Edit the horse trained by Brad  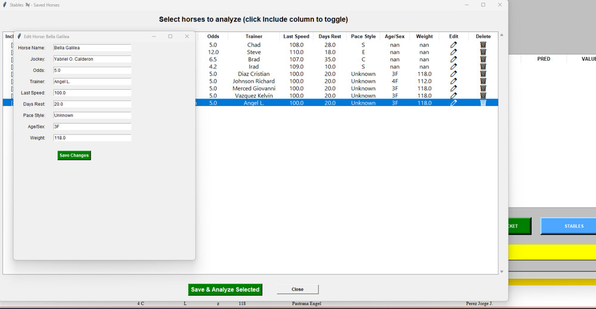[454, 60]
